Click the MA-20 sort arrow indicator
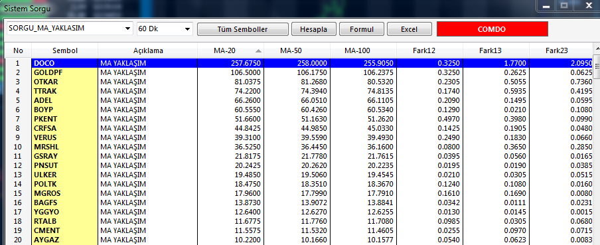Viewport: 600px width, 245px height. pyautogui.click(x=258, y=50)
